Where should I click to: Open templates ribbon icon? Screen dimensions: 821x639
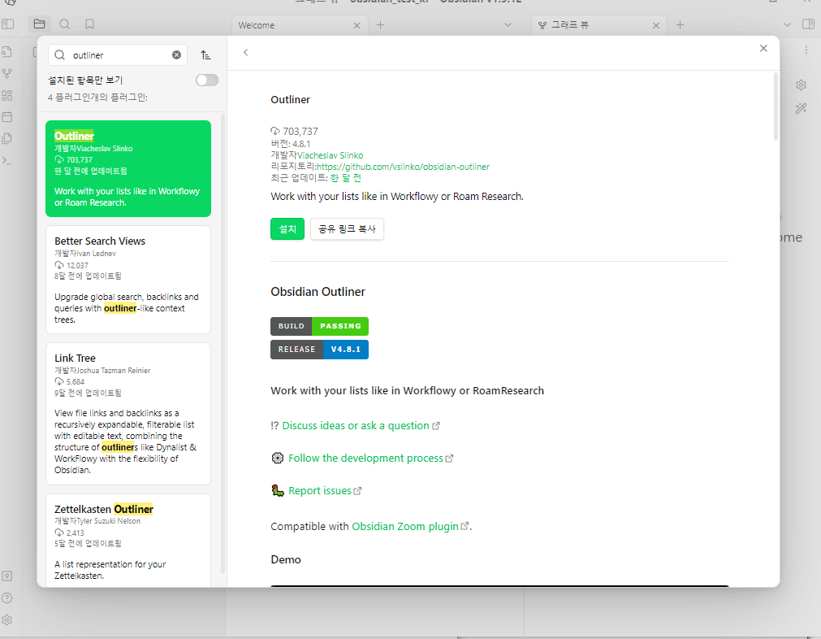click(6, 138)
